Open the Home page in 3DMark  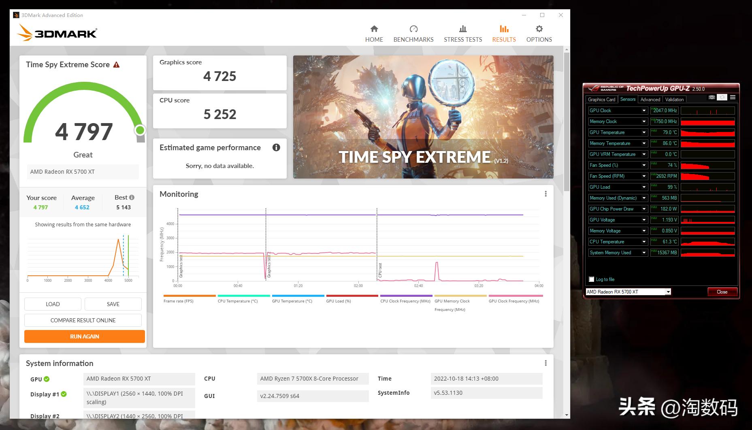(374, 34)
